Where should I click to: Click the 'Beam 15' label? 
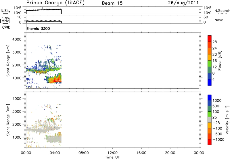[112, 3]
